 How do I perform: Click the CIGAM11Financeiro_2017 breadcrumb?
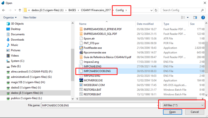[x=96, y=10]
